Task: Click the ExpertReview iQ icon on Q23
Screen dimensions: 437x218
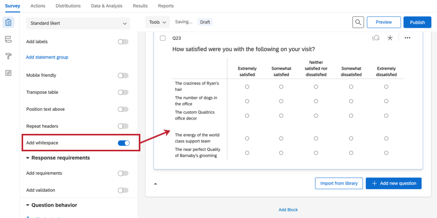Action: pyautogui.click(x=376, y=38)
